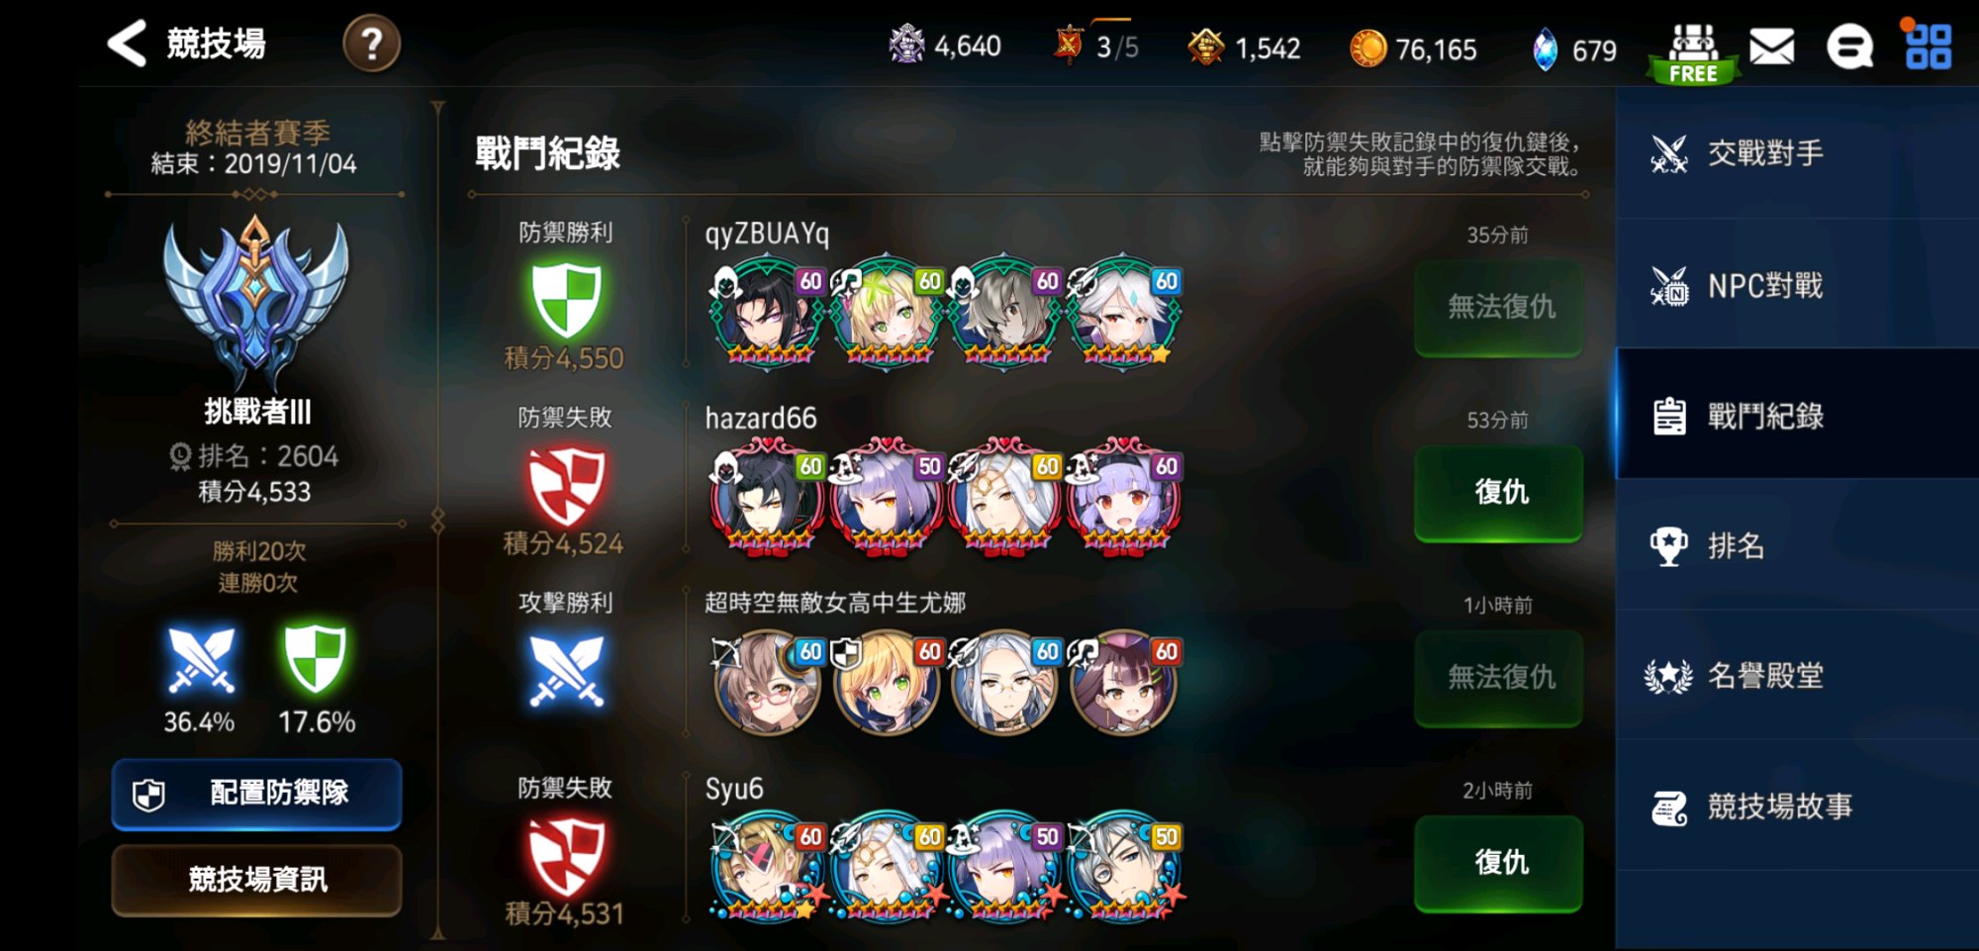This screenshot has width=1979, height=951.
Task: Open the 競技場資訊 button
Action: [257, 879]
